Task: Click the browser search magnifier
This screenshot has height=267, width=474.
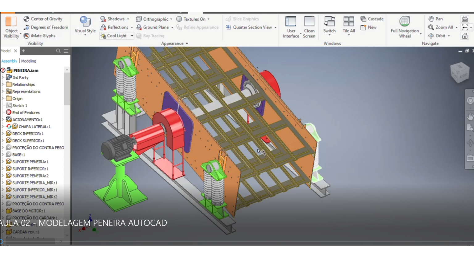Action: click(58, 51)
